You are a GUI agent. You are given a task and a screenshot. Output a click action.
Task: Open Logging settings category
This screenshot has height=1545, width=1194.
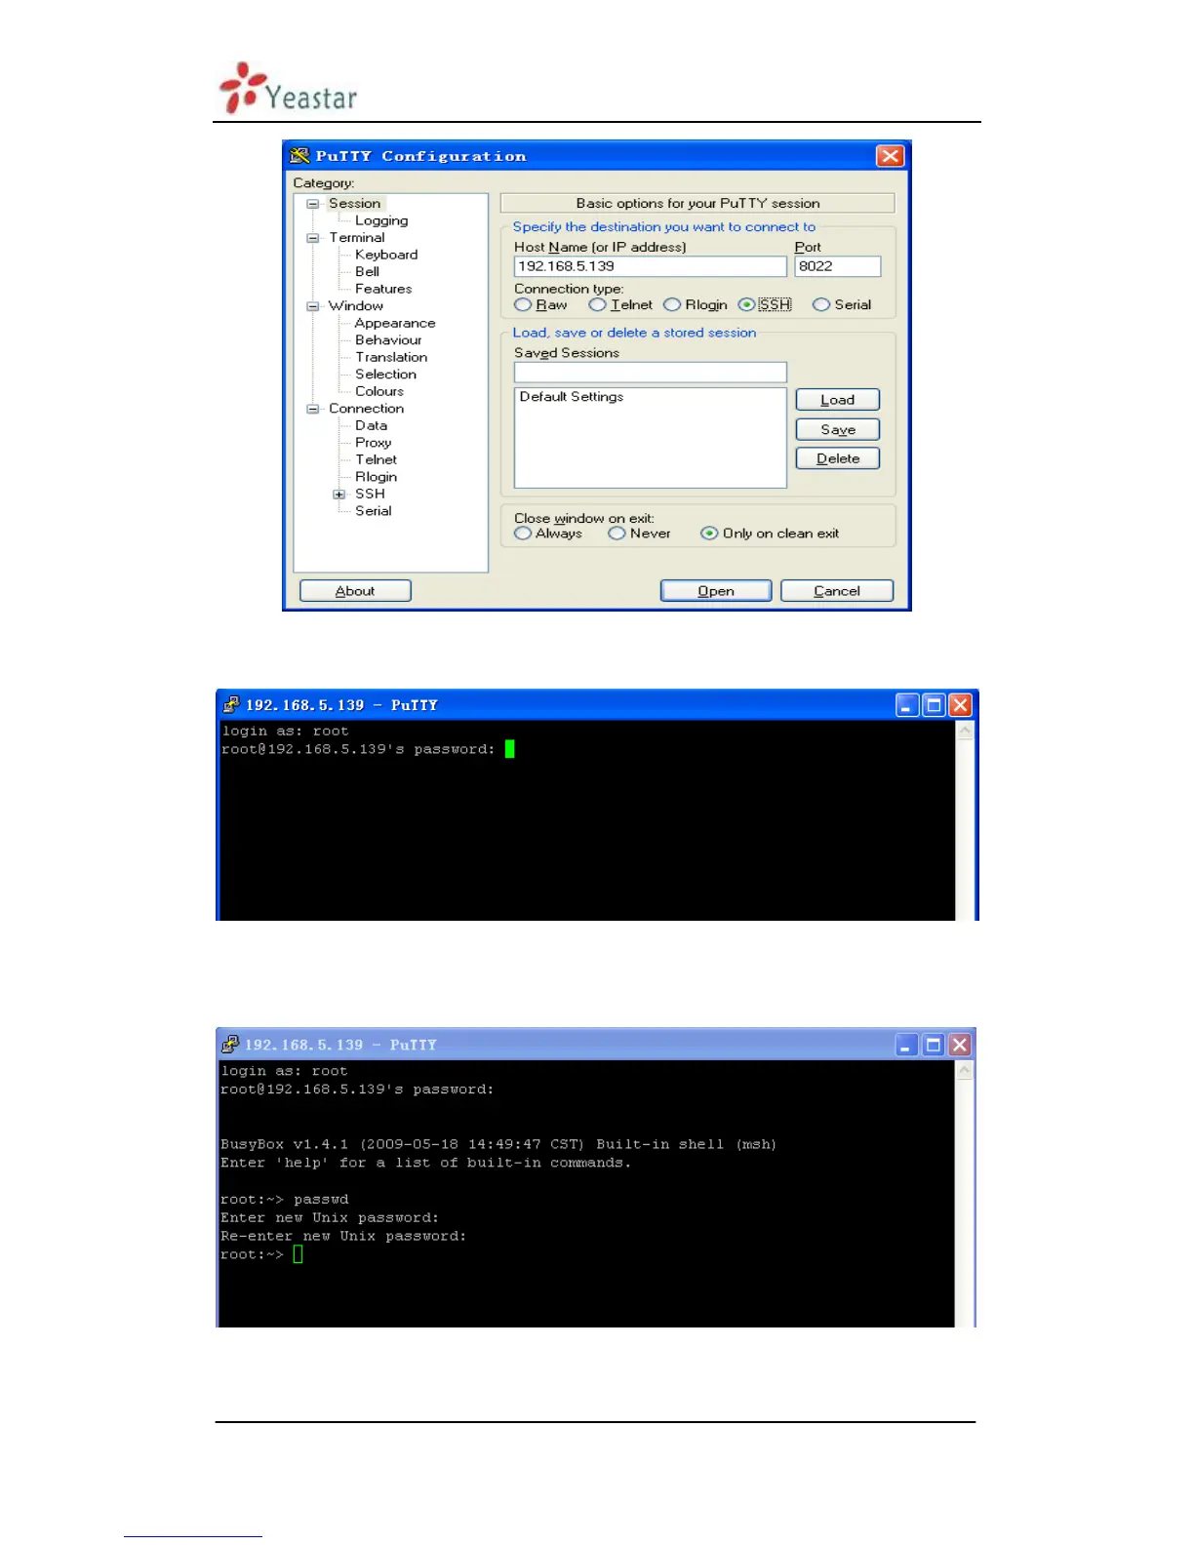click(381, 220)
